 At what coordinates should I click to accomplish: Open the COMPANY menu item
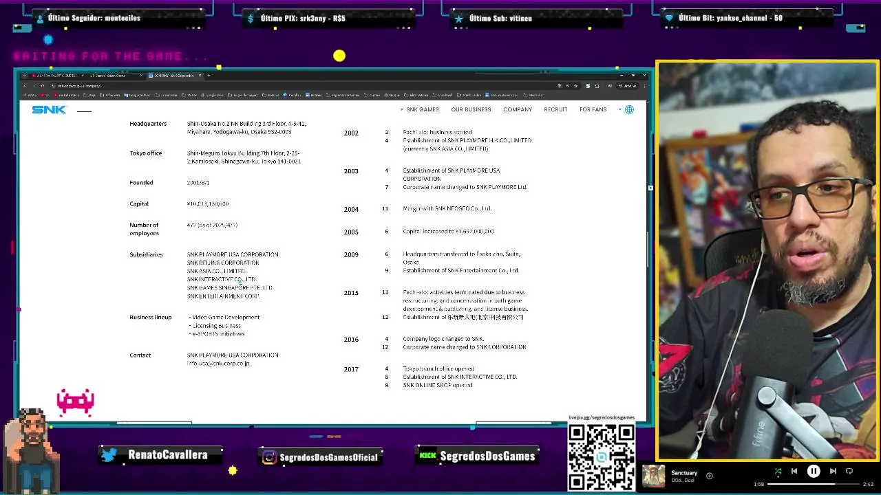518,109
